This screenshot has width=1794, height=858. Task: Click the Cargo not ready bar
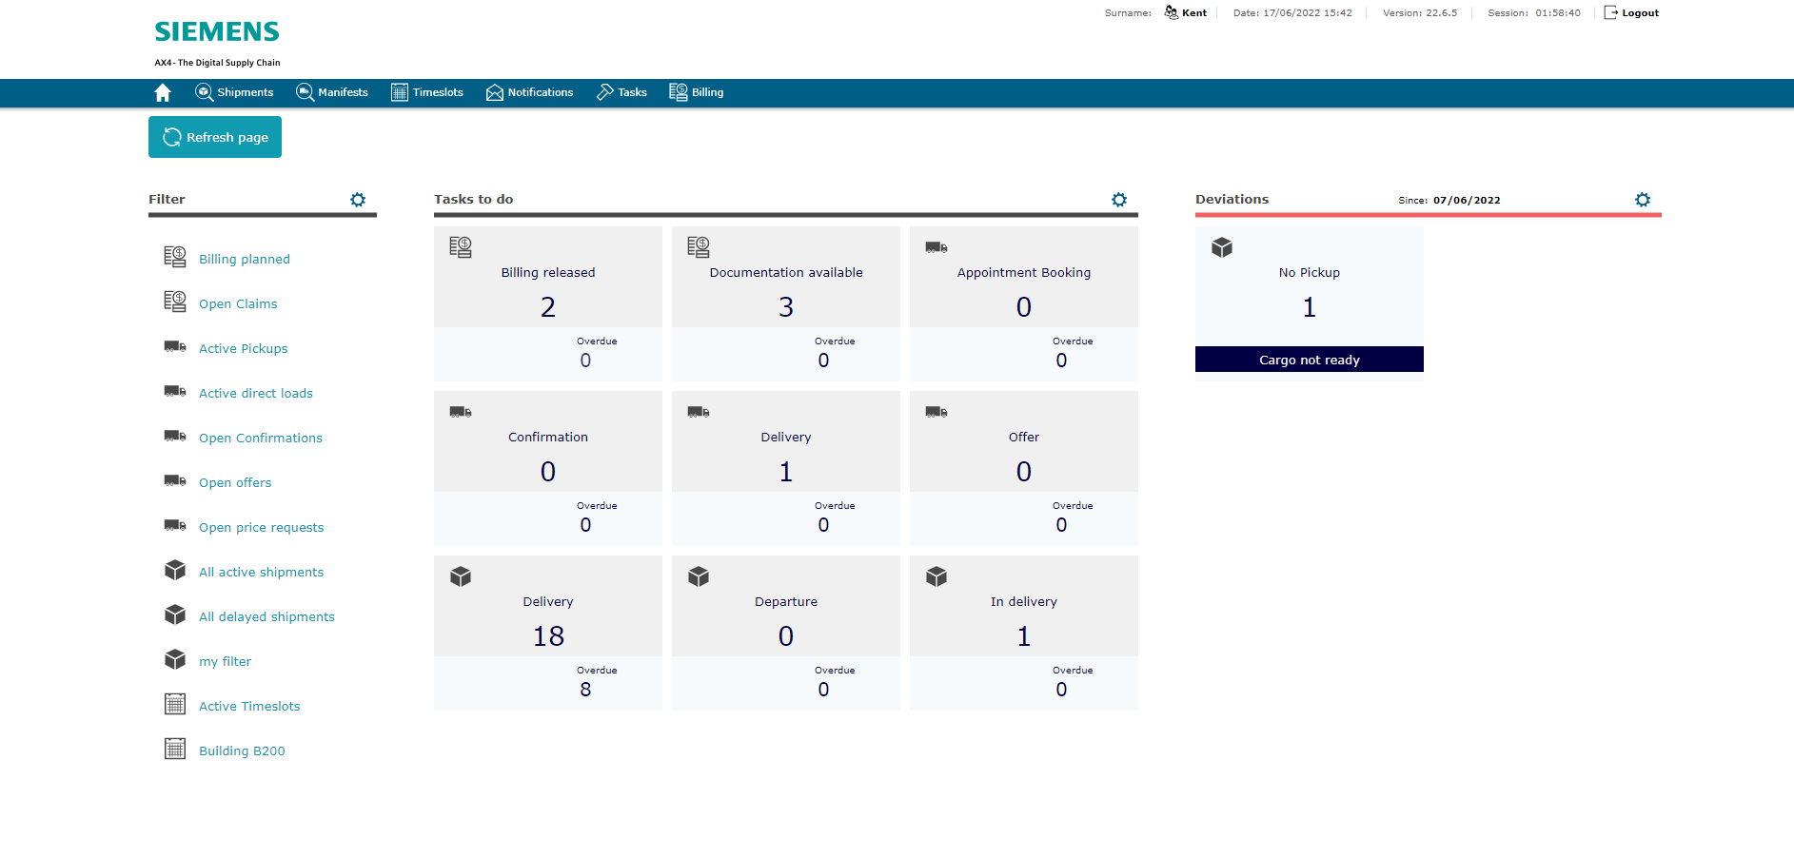(x=1310, y=360)
